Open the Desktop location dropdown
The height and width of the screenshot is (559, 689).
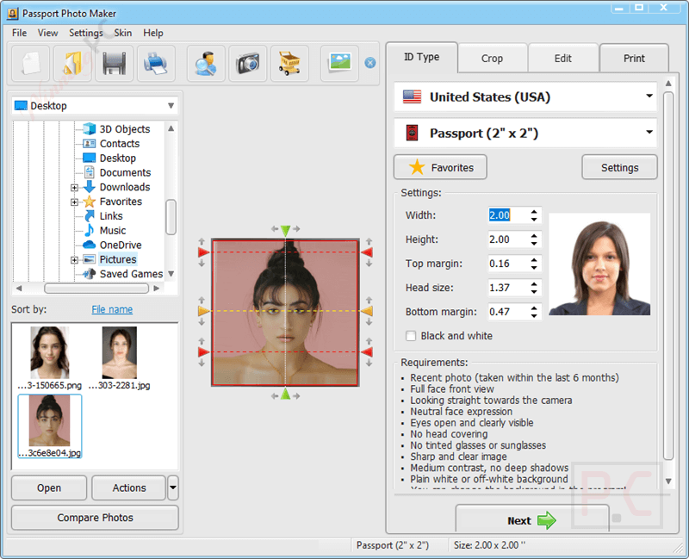pyautogui.click(x=95, y=106)
